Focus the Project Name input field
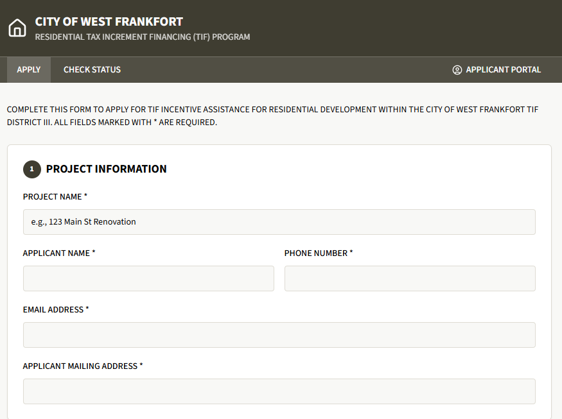Viewport: 562px width, 419px height. tap(279, 221)
